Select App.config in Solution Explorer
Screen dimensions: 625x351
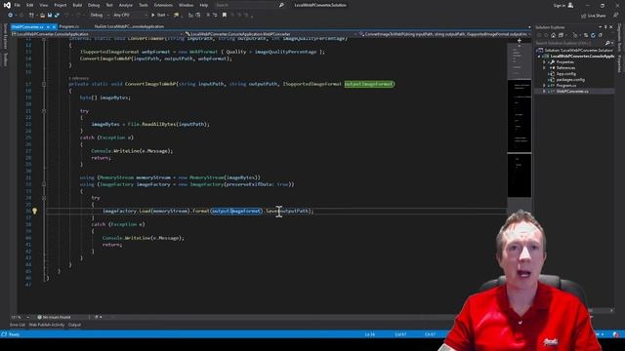click(565, 74)
